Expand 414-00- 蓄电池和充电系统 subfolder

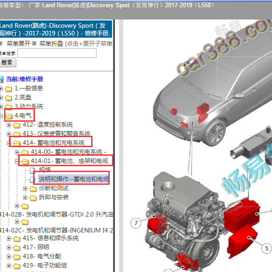pos(17,152)
